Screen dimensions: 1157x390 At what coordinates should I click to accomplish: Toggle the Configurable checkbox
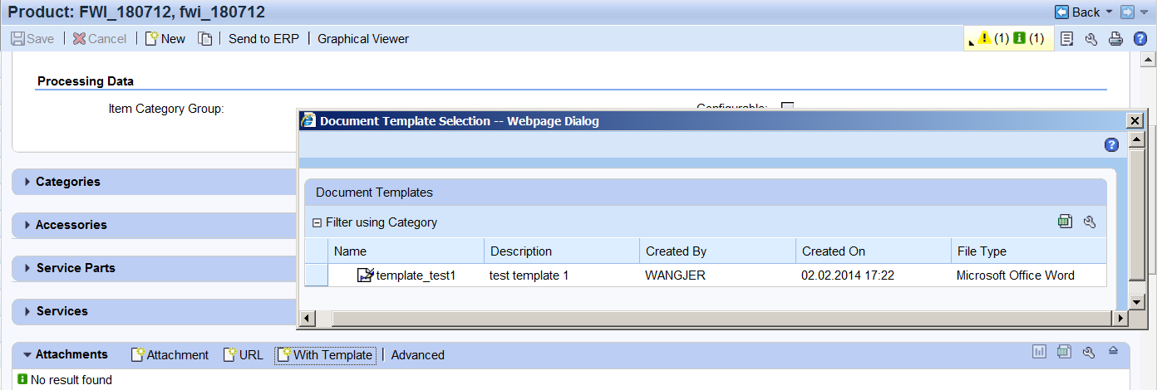(787, 106)
